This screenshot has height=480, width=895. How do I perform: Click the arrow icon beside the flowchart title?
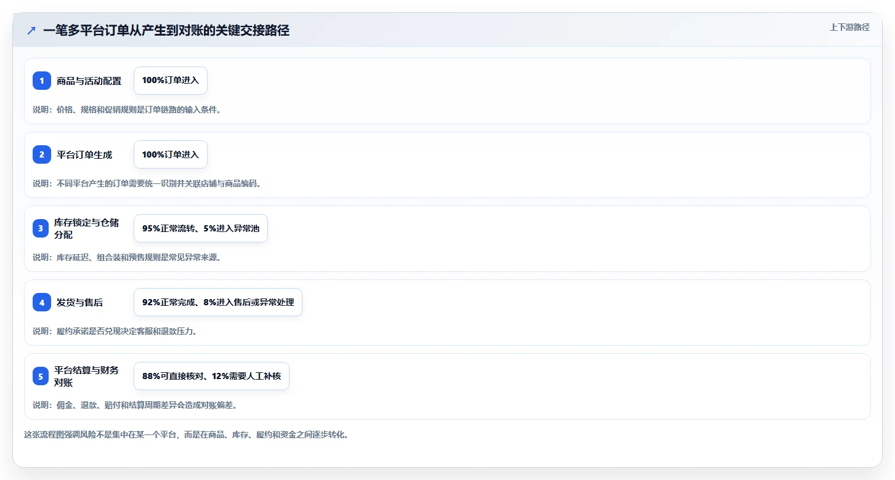31,30
